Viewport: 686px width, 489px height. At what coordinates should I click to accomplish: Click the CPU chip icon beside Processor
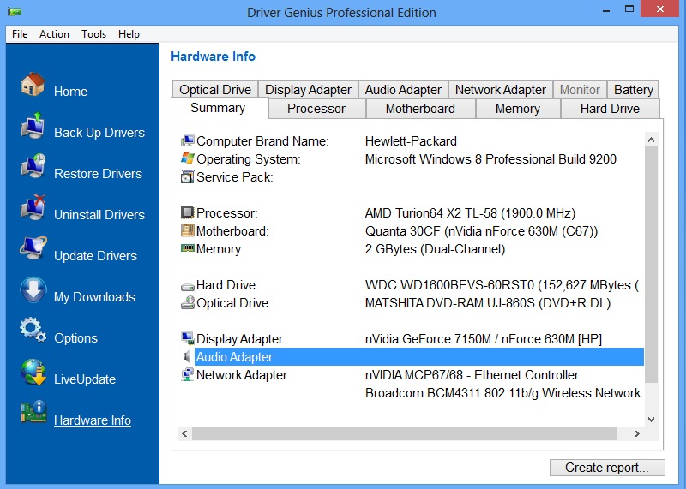coord(187,212)
